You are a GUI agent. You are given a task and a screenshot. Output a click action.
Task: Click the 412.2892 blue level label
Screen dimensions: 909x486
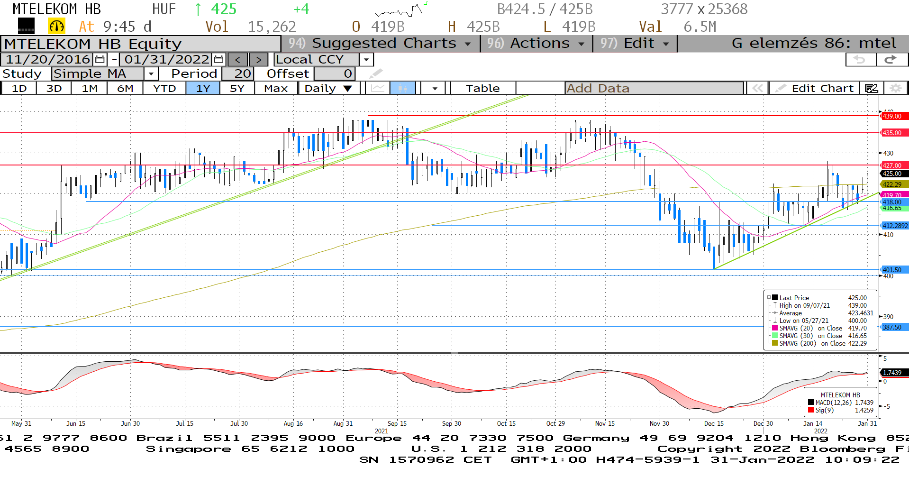[895, 226]
